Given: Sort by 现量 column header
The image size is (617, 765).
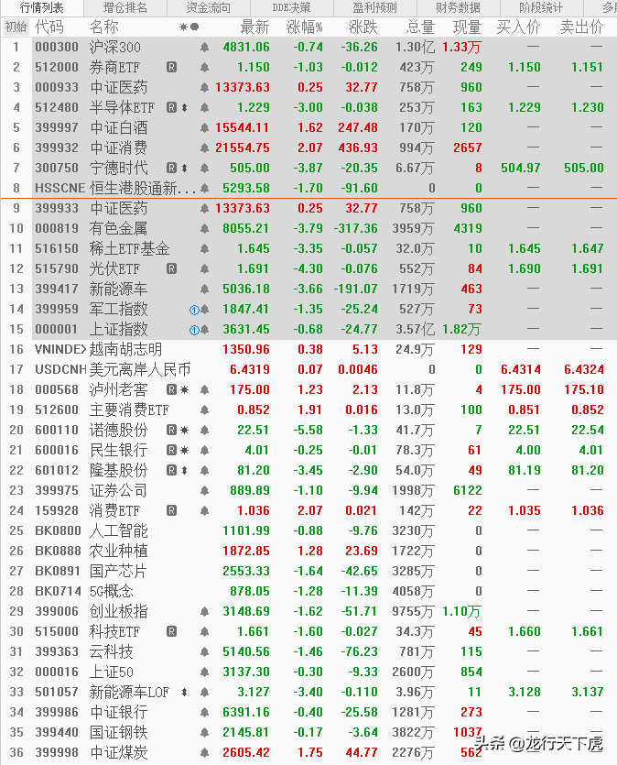Looking at the screenshot, I should [467, 27].
